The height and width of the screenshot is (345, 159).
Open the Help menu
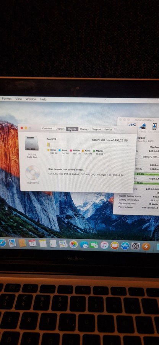click(43, 99)
